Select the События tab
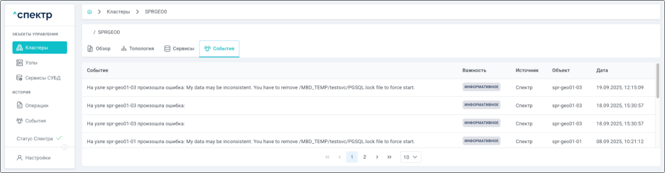Viewport: 665px width, 173px height. pos(219,49)
